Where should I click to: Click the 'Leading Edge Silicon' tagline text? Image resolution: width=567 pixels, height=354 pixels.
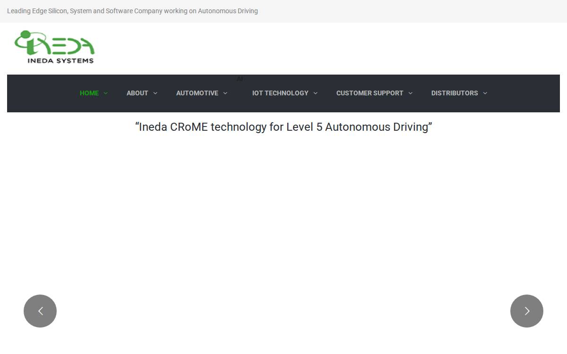point(132,11)
